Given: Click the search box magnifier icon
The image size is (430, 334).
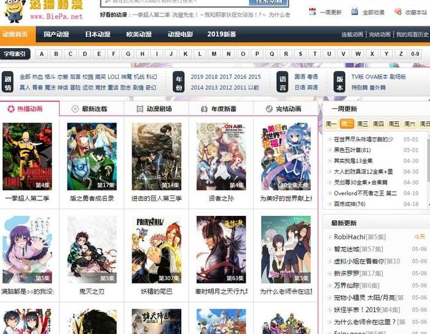Looking at the screenshot, I should 107,2.
